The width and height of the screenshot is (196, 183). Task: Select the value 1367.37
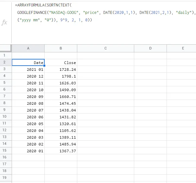coord(61,151)
